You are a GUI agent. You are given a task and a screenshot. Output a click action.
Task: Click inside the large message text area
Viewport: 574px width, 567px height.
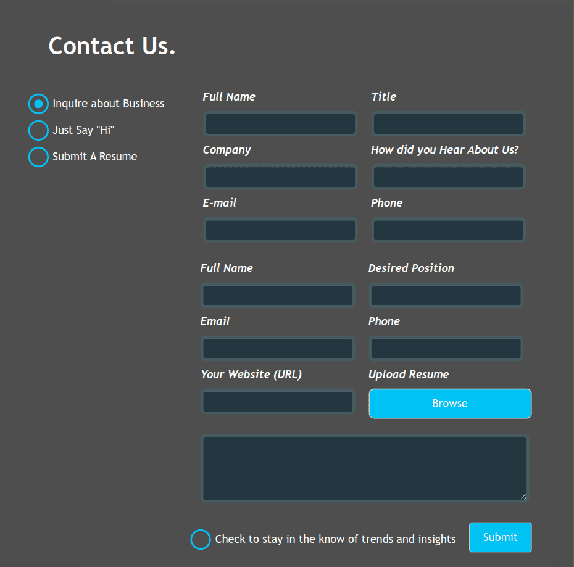[365, 468]
